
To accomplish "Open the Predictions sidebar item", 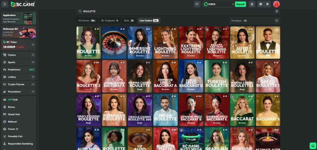I will click(19, 69).
